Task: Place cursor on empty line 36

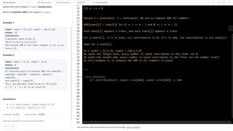Action: click(157, 83)
